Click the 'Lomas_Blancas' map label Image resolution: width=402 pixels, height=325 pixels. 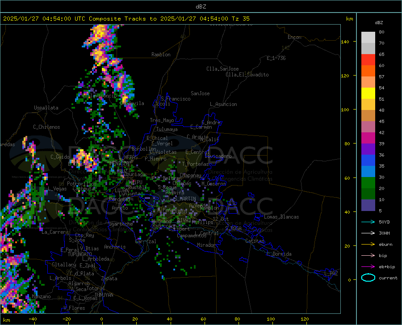[x=281, y=217]
